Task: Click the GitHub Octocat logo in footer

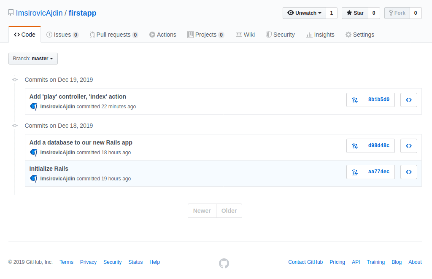Action: coord(224,263)
